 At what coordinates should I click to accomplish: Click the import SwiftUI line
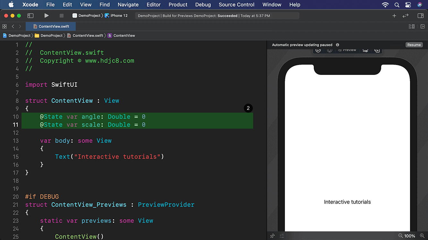click(x=51, y=84)
